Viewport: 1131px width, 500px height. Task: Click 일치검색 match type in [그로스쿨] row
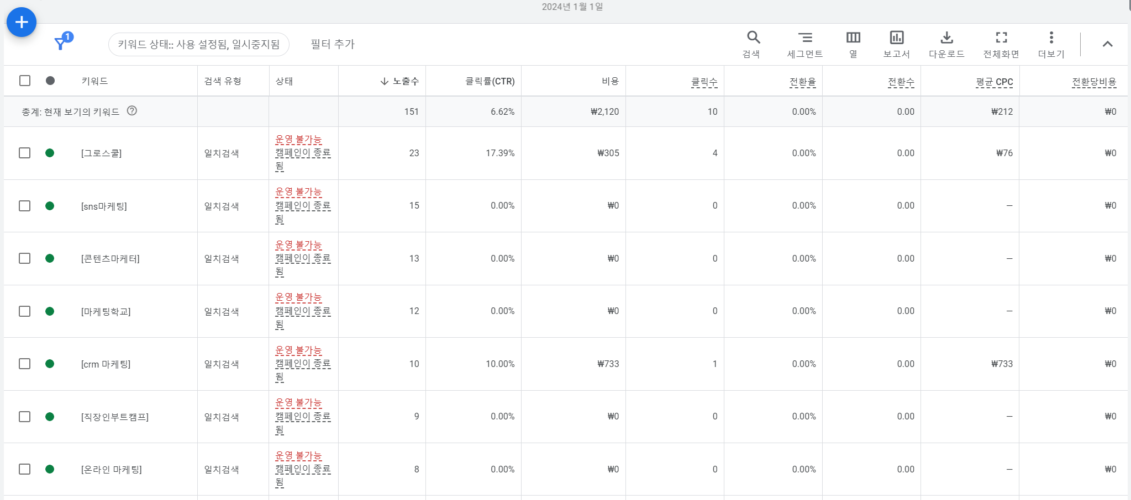(222, 153)
